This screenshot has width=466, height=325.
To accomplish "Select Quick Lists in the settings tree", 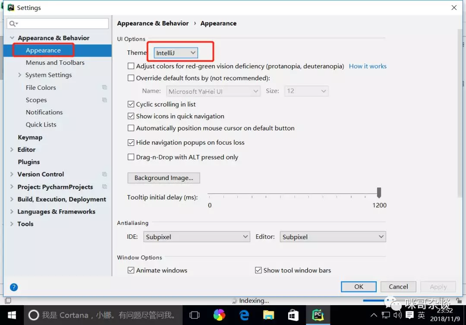I will (x=41, y=125).
